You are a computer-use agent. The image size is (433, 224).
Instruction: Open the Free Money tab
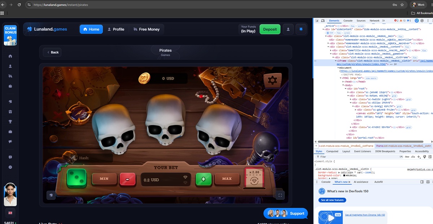[146, 29]
